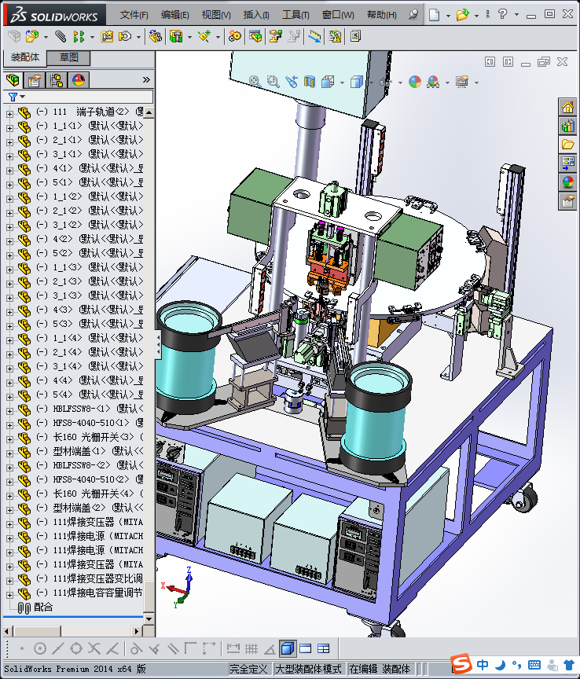Open the 文件(F) menu
The height and width of the screenshot is (679, 580).
point(134,15)
